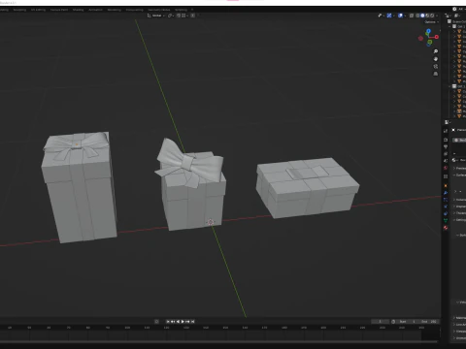The height and width of the screenshot is (349, 466).
Task: Click the hand pan icon in the viewport
Action: [x=436, y=59]
